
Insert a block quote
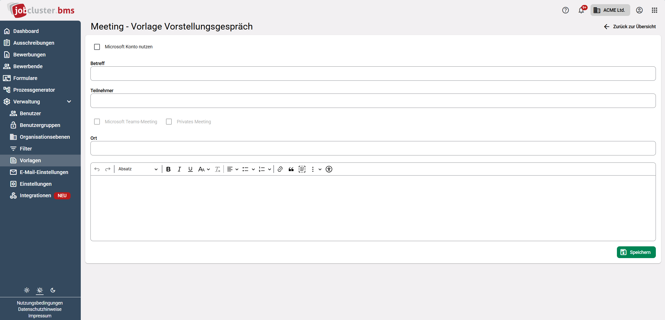[291, 169]
